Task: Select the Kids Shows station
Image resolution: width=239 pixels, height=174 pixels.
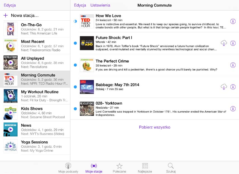Action: pyautogui.click(x=35, y=113)
